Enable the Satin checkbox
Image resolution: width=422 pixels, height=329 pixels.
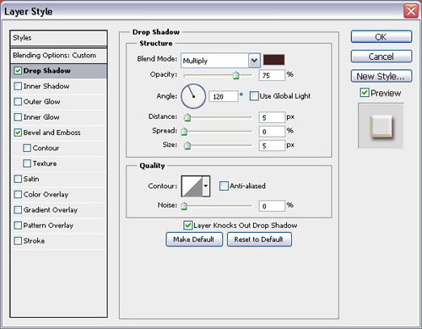(x=18, y=179)
